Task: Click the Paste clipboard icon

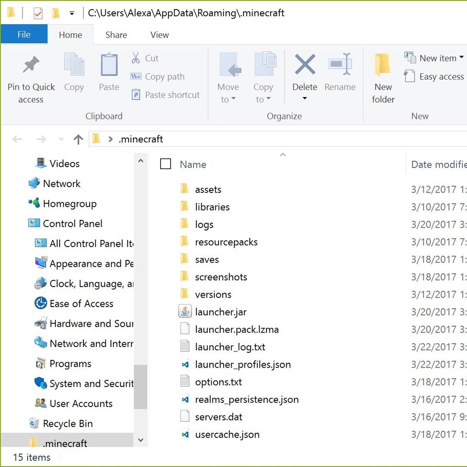Action: 109,65
